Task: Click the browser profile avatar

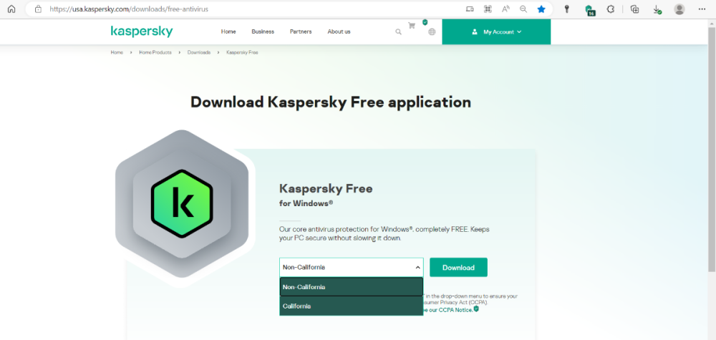Action: pos(679,9)
